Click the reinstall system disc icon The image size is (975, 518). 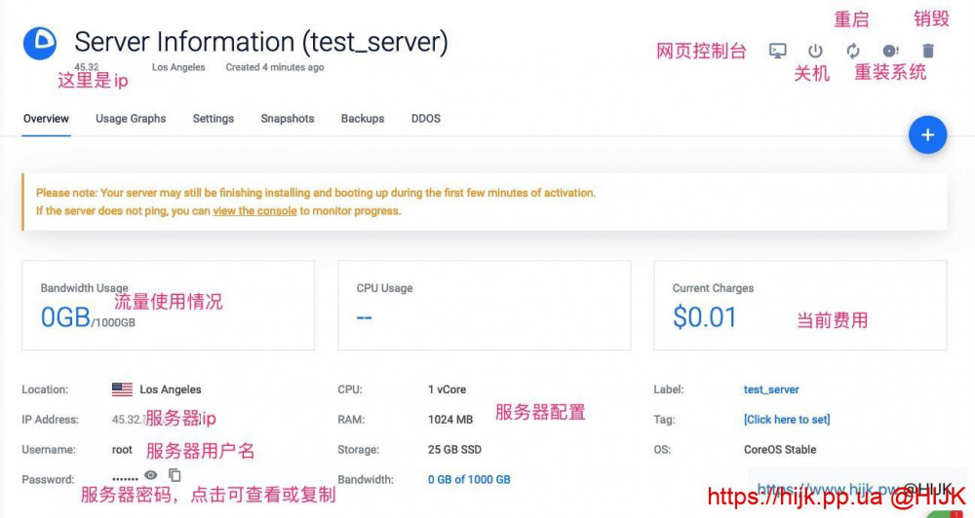(x=890, y=51)
